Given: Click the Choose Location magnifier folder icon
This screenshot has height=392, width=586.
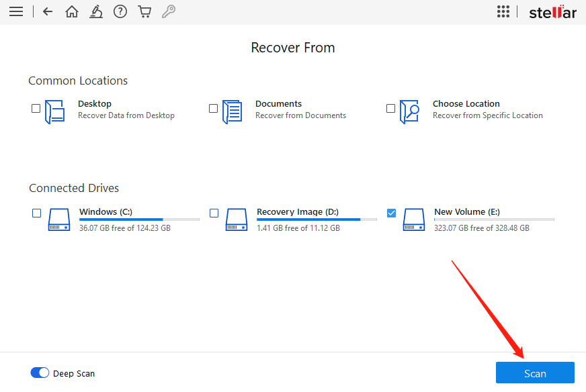Looking at the screenshot, I should tap(409, 111).
